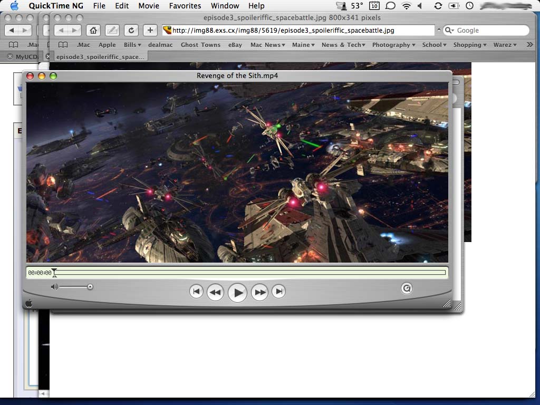540x405 pixels.
Task: Open the Movie menu
Action: (x=149, y=5)
